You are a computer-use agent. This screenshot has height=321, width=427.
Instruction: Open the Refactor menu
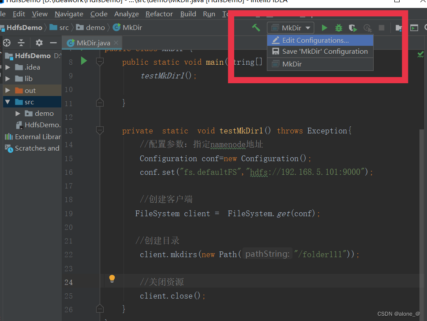[x=159, y=14]
